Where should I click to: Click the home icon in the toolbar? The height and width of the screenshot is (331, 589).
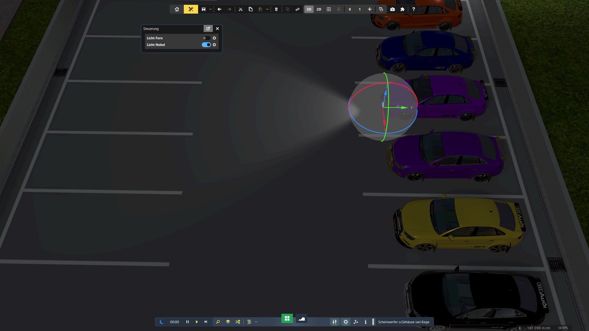pyautogui.click(x=177, y=9)
